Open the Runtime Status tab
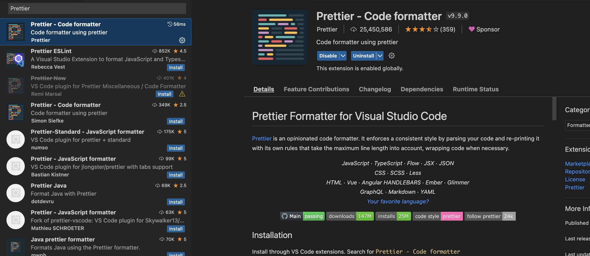The image size is (590, 256). pos(476,89)
